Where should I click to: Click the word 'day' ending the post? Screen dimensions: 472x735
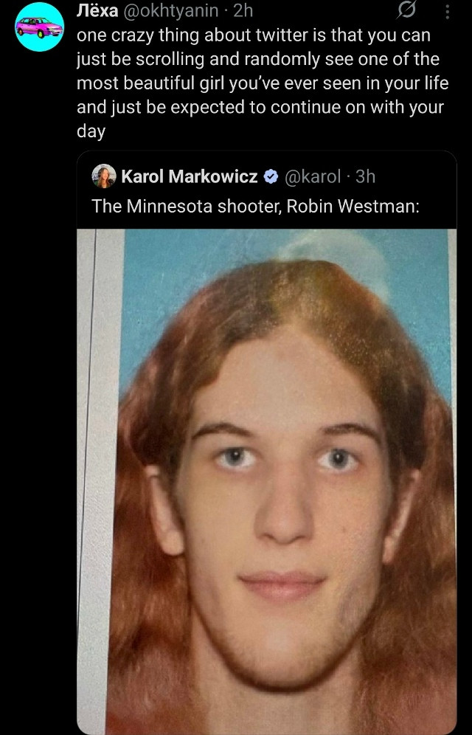point(91,131)
